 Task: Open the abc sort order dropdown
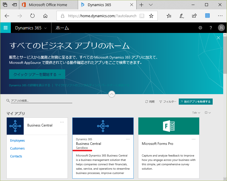[196, 113]
